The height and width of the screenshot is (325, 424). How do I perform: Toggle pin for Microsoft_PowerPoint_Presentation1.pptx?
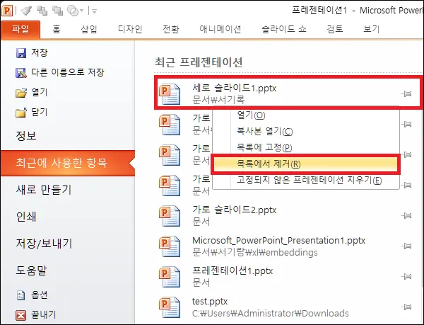406,246
